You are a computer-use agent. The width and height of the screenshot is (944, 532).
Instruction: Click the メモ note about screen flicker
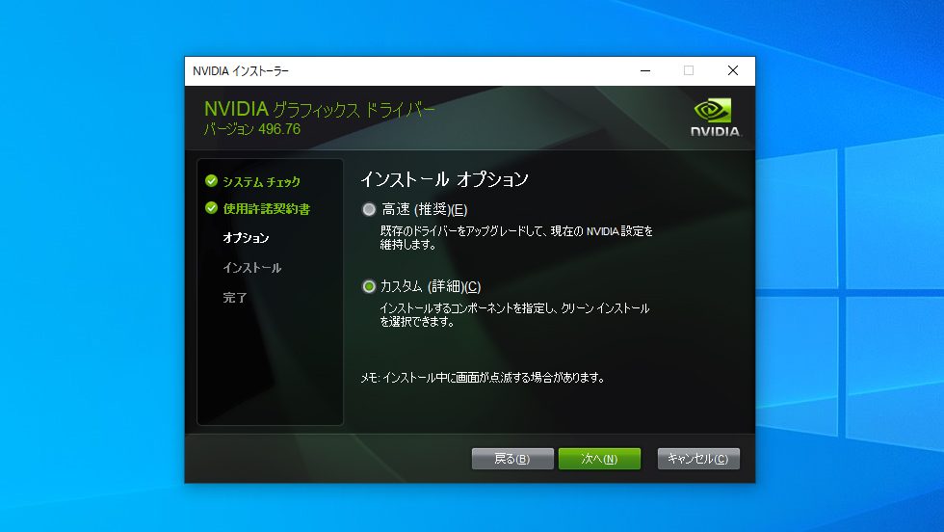pos(483,378)
